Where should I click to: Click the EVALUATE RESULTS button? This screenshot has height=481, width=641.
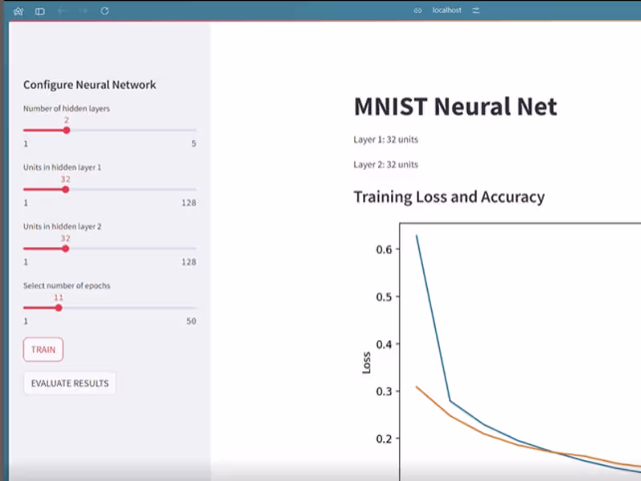click(70, 383)
